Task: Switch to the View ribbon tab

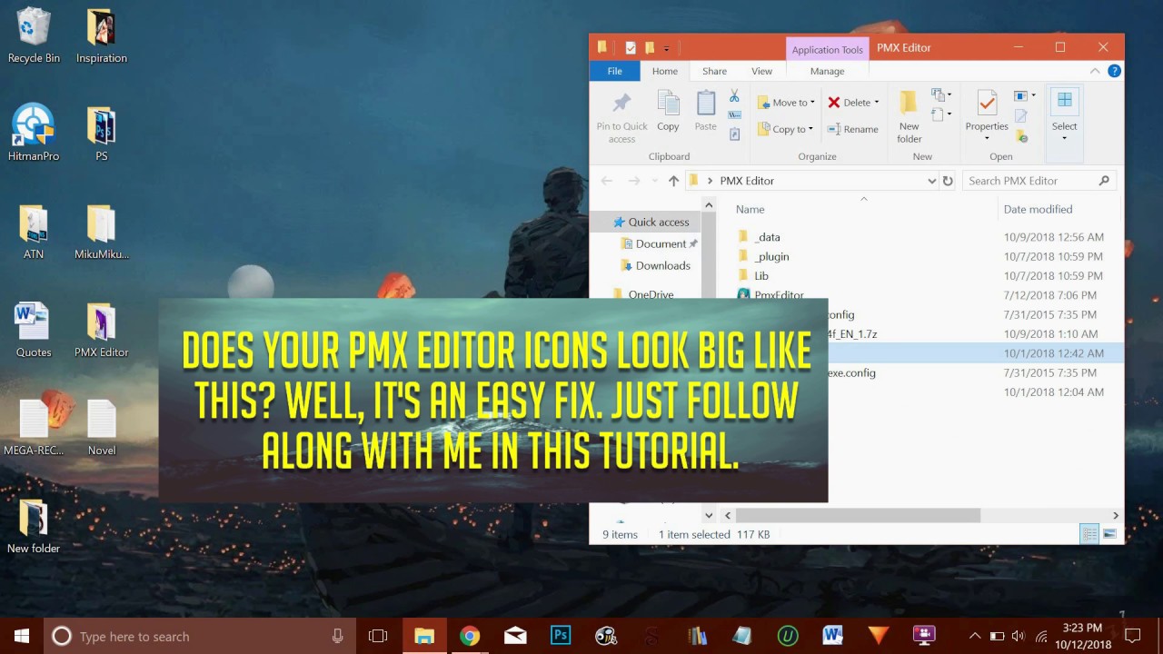Action: coord(761,71)
